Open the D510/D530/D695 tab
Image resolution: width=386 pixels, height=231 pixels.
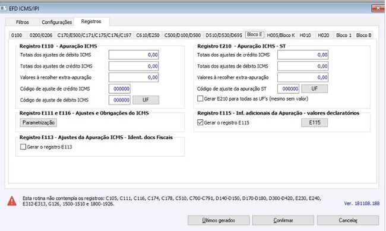point(224,35)
